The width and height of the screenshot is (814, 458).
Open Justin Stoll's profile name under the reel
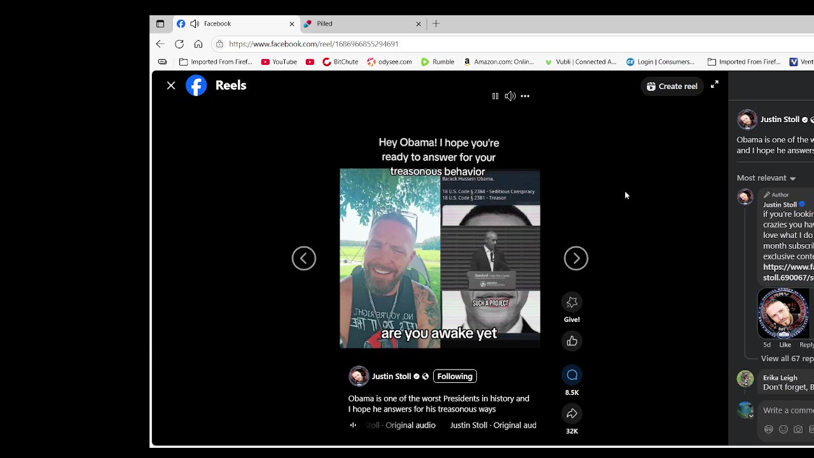391,377
